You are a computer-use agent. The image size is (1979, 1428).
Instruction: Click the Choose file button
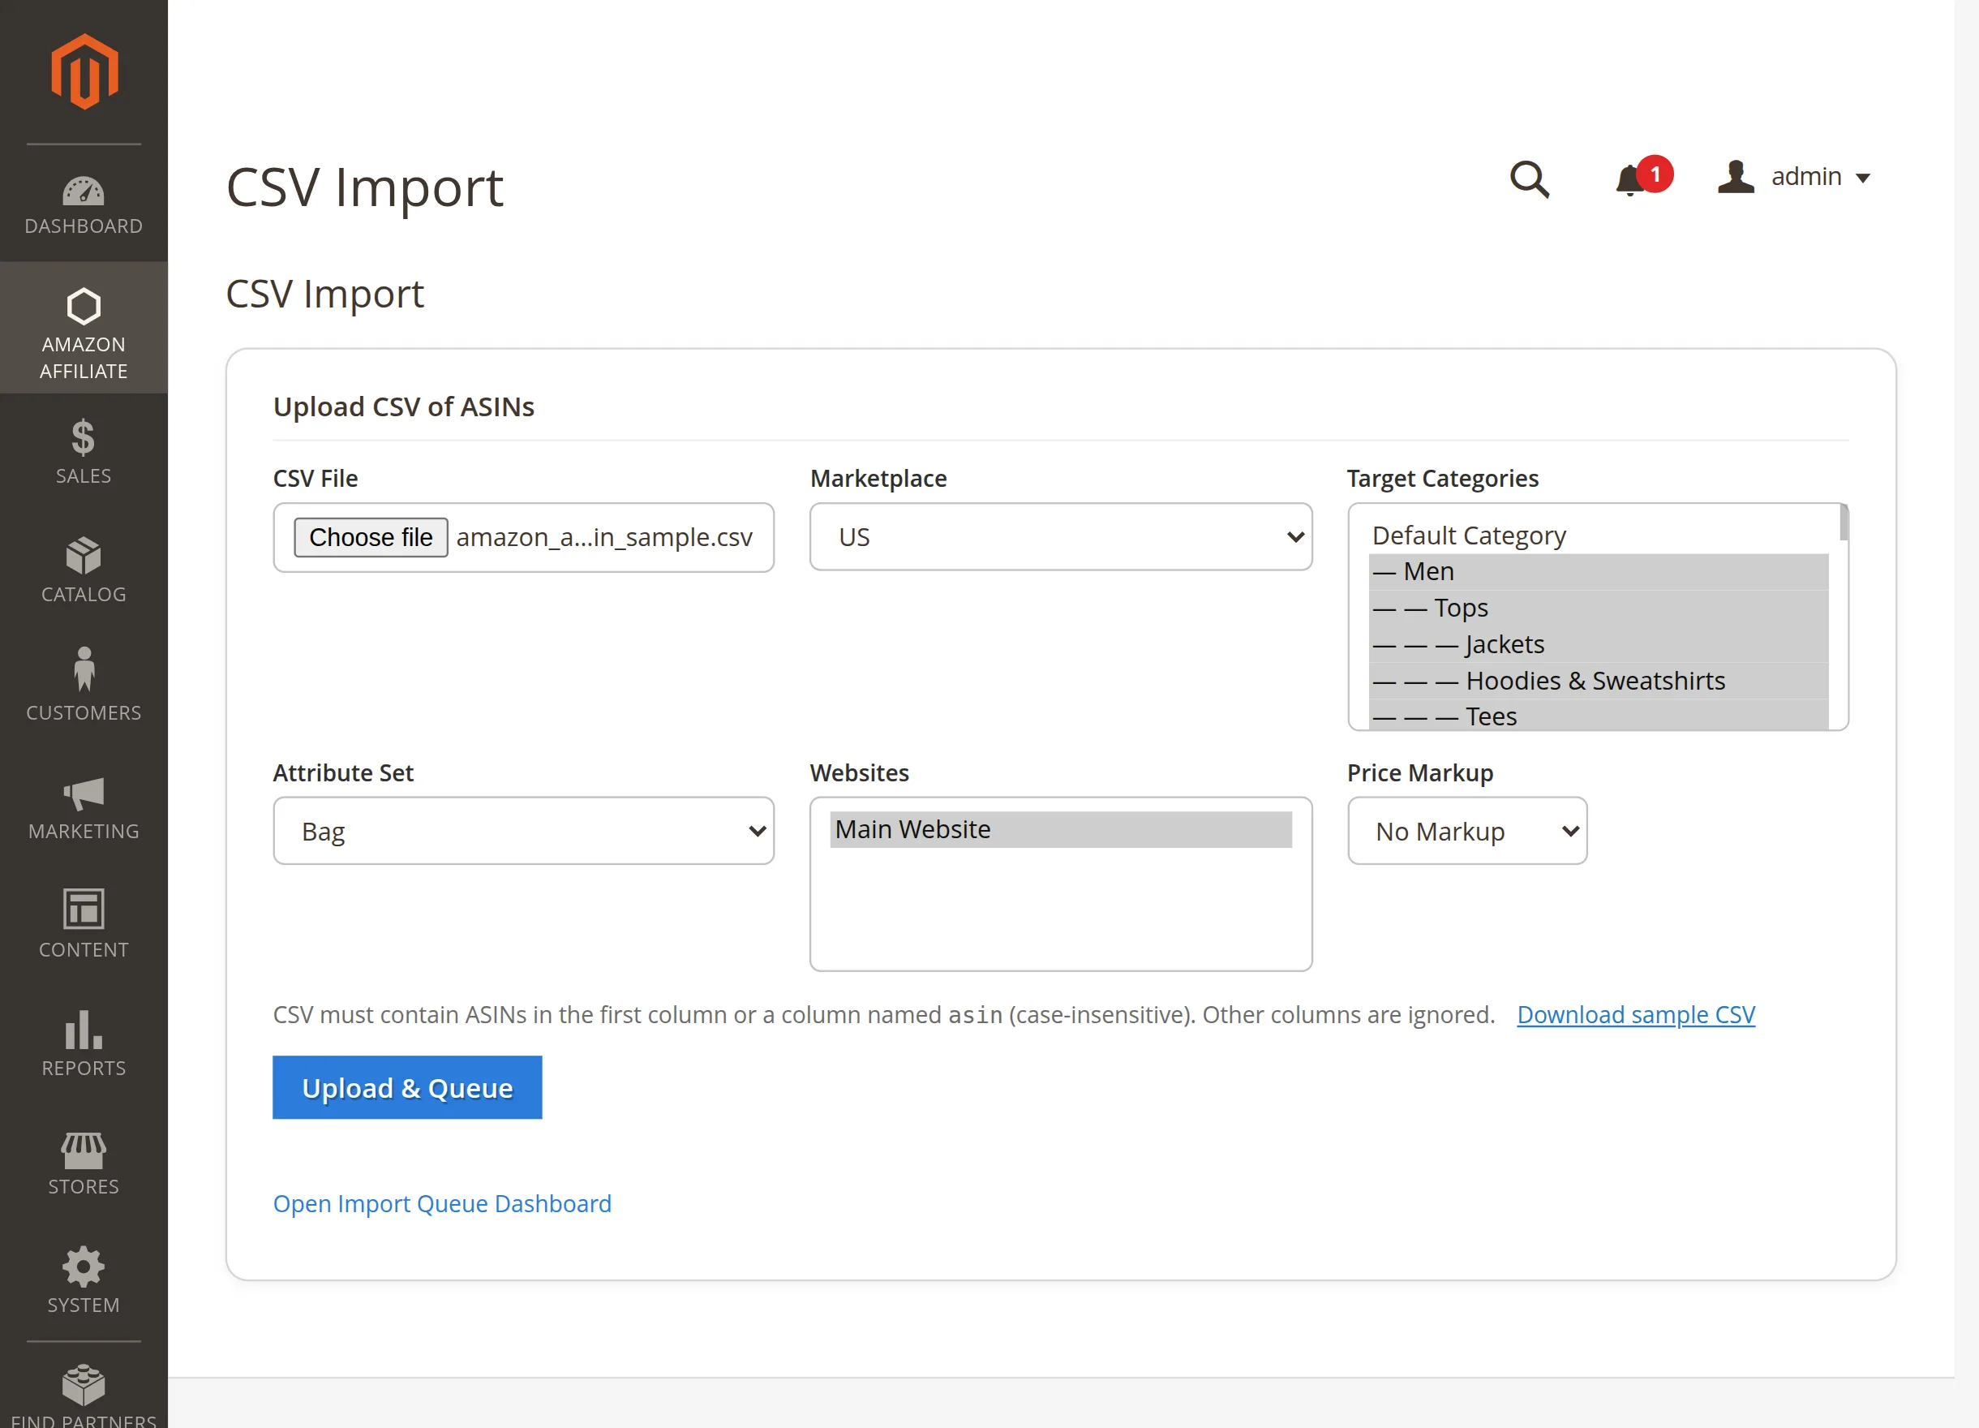pyautogui.click(x=371, y=537)
